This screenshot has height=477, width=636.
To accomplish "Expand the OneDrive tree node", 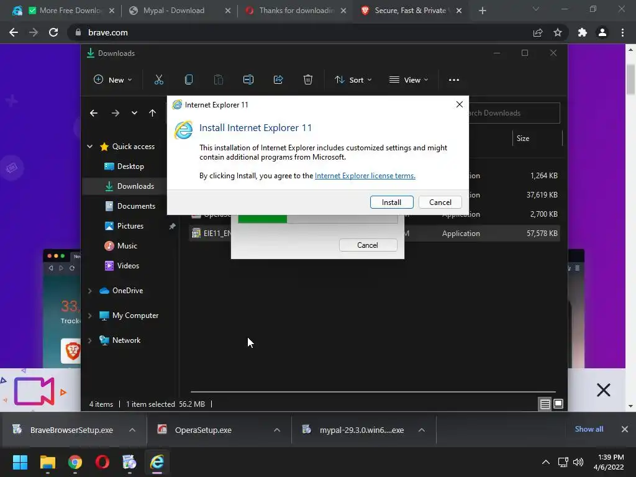I will click(89, 291).
